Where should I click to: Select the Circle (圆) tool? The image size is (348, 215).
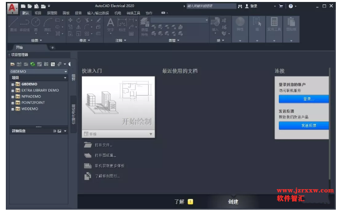coord(36,24)
